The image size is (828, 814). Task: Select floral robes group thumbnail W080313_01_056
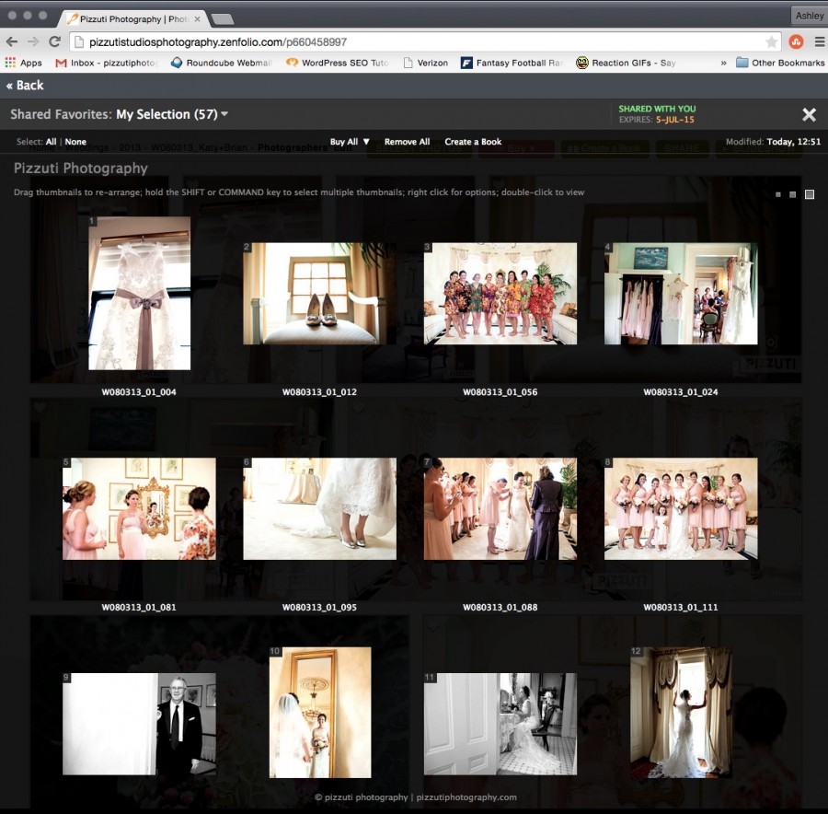500,294
